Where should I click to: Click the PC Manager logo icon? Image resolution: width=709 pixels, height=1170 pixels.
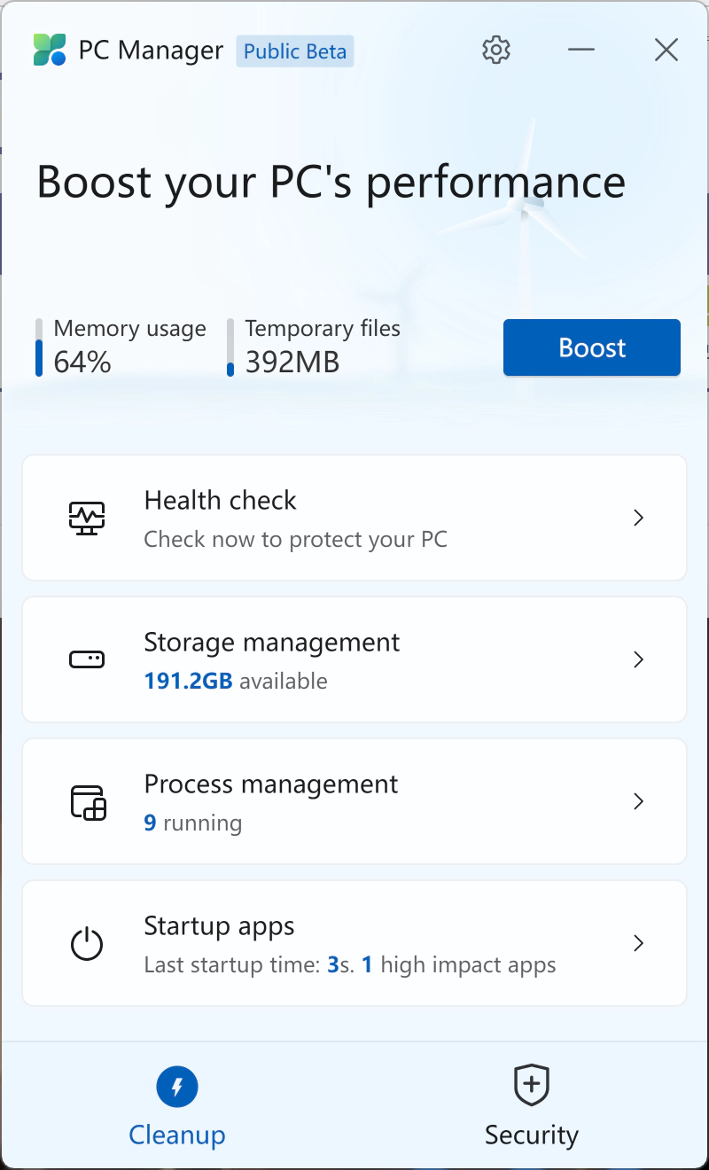[51, 51]
